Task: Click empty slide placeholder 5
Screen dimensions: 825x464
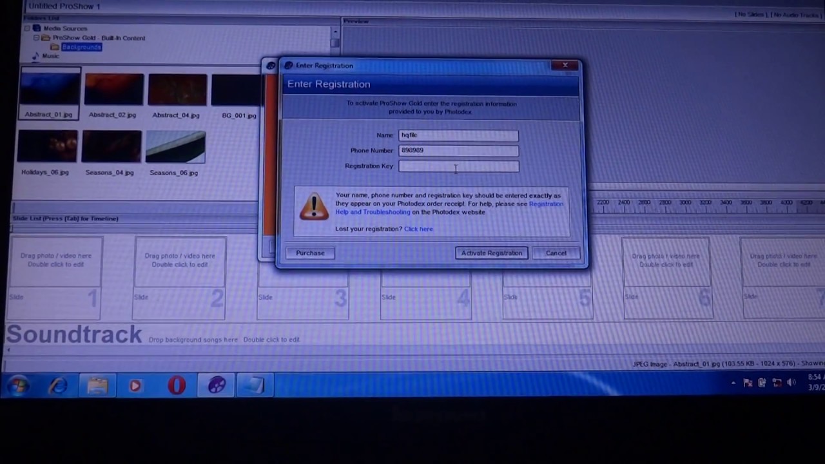Action: 547,293
